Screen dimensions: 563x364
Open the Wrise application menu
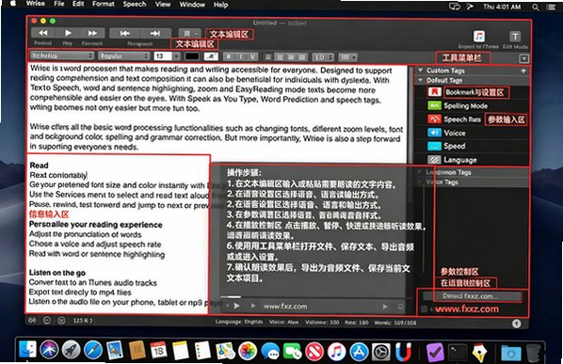click(35, 4)
